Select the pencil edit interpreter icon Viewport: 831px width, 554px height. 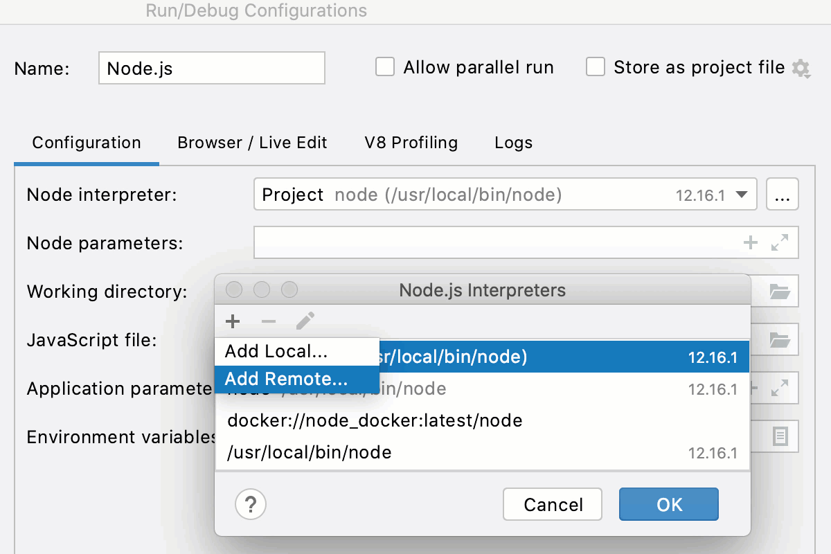[305, 321]
